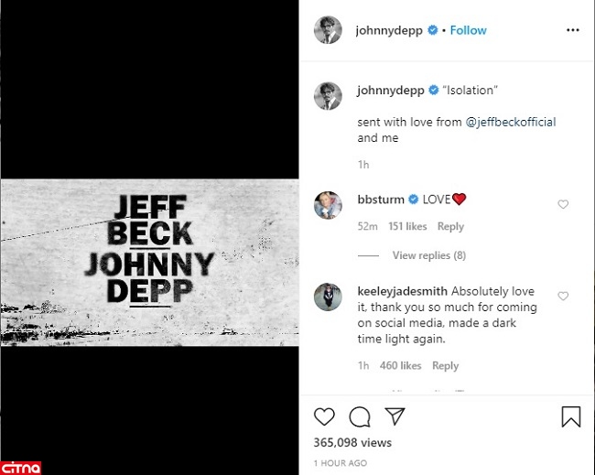
Task: Reply to bbsturm's comment
Action: tap(450, 227)
